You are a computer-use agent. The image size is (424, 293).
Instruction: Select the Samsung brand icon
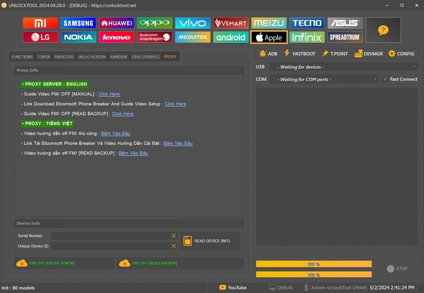click(78, 23)
